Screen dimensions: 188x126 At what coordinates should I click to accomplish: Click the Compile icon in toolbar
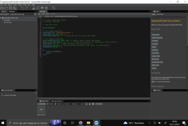[34, 8]
